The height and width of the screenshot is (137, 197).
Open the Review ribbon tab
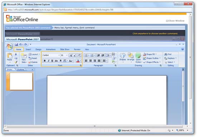[77, 49]
